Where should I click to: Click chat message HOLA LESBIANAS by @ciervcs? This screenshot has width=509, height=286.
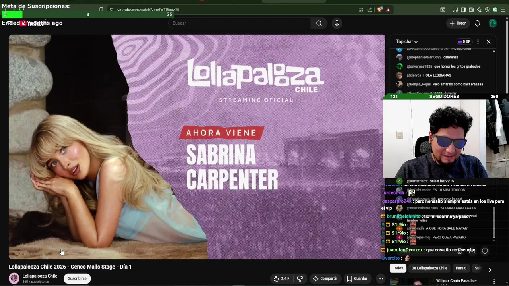click(424, 75)
